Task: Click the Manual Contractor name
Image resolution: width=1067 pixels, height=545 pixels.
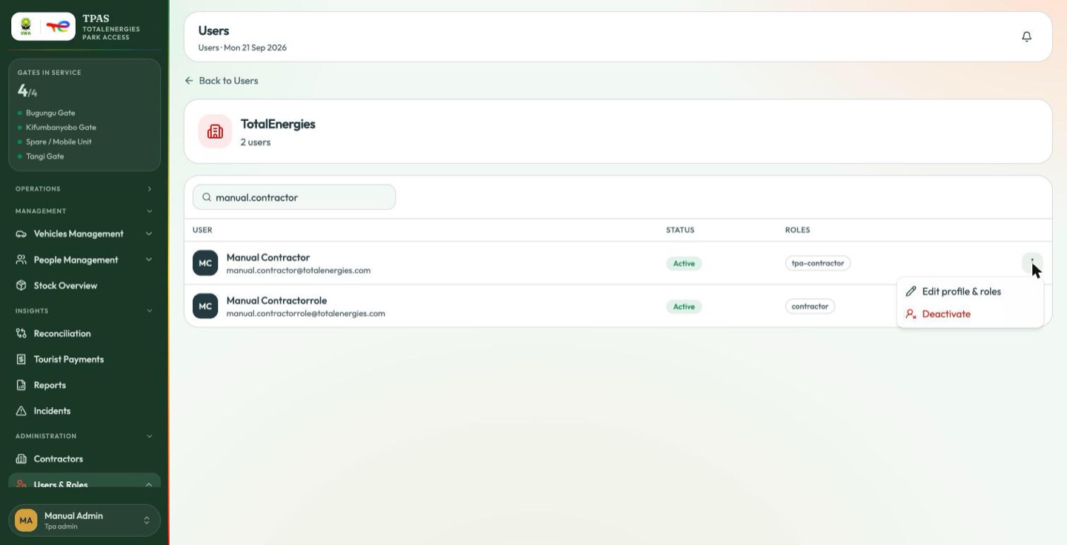Action: click(x=268, y=257)
